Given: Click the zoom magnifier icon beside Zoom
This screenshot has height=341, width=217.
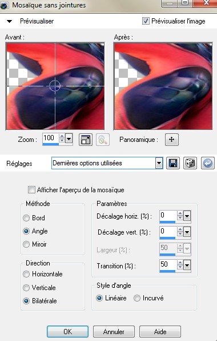Looking at the screenshot, I should (103, 140).
